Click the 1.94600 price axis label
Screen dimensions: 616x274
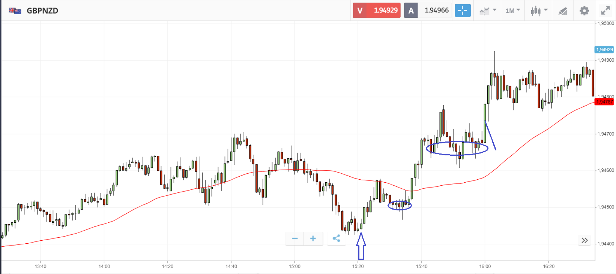[606, 170]
